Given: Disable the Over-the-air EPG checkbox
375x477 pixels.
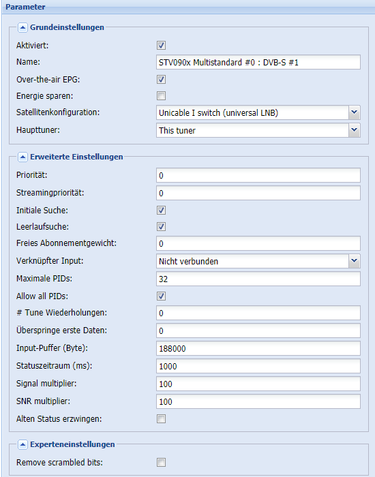Looking at the screenshot, I should (161, 80).
